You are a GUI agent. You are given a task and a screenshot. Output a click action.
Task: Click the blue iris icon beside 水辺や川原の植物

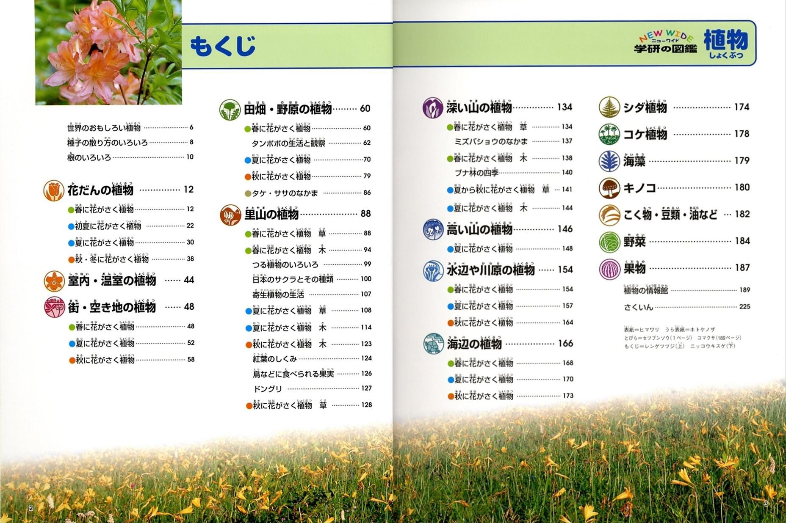tap(433, 270)
